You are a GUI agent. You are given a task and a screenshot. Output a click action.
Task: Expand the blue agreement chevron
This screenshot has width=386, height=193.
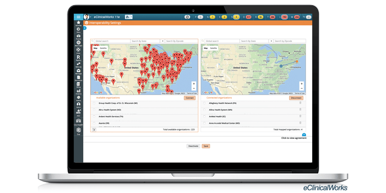click(x=304, y=135)
